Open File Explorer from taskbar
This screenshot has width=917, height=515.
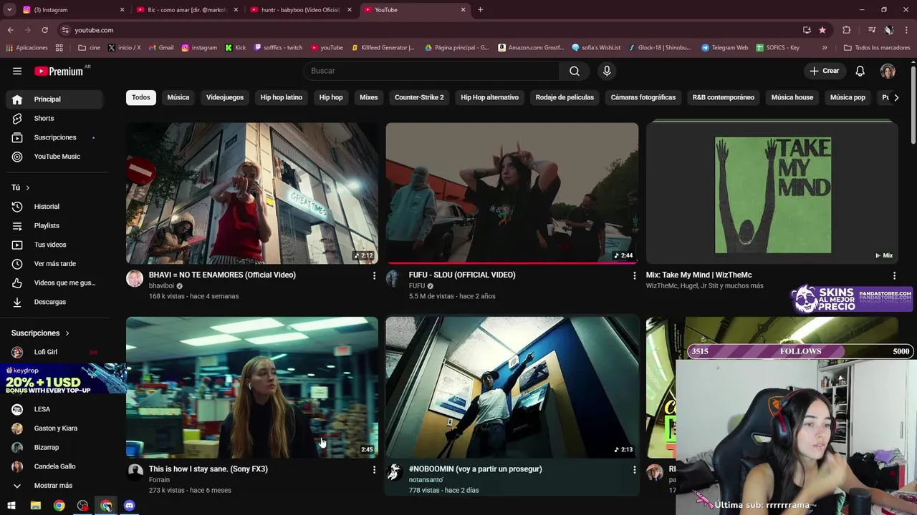36,506
